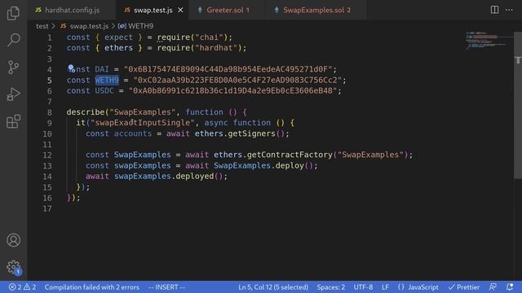Click the "swapExactInputSingle" string on line 9

tap(143, 123)
